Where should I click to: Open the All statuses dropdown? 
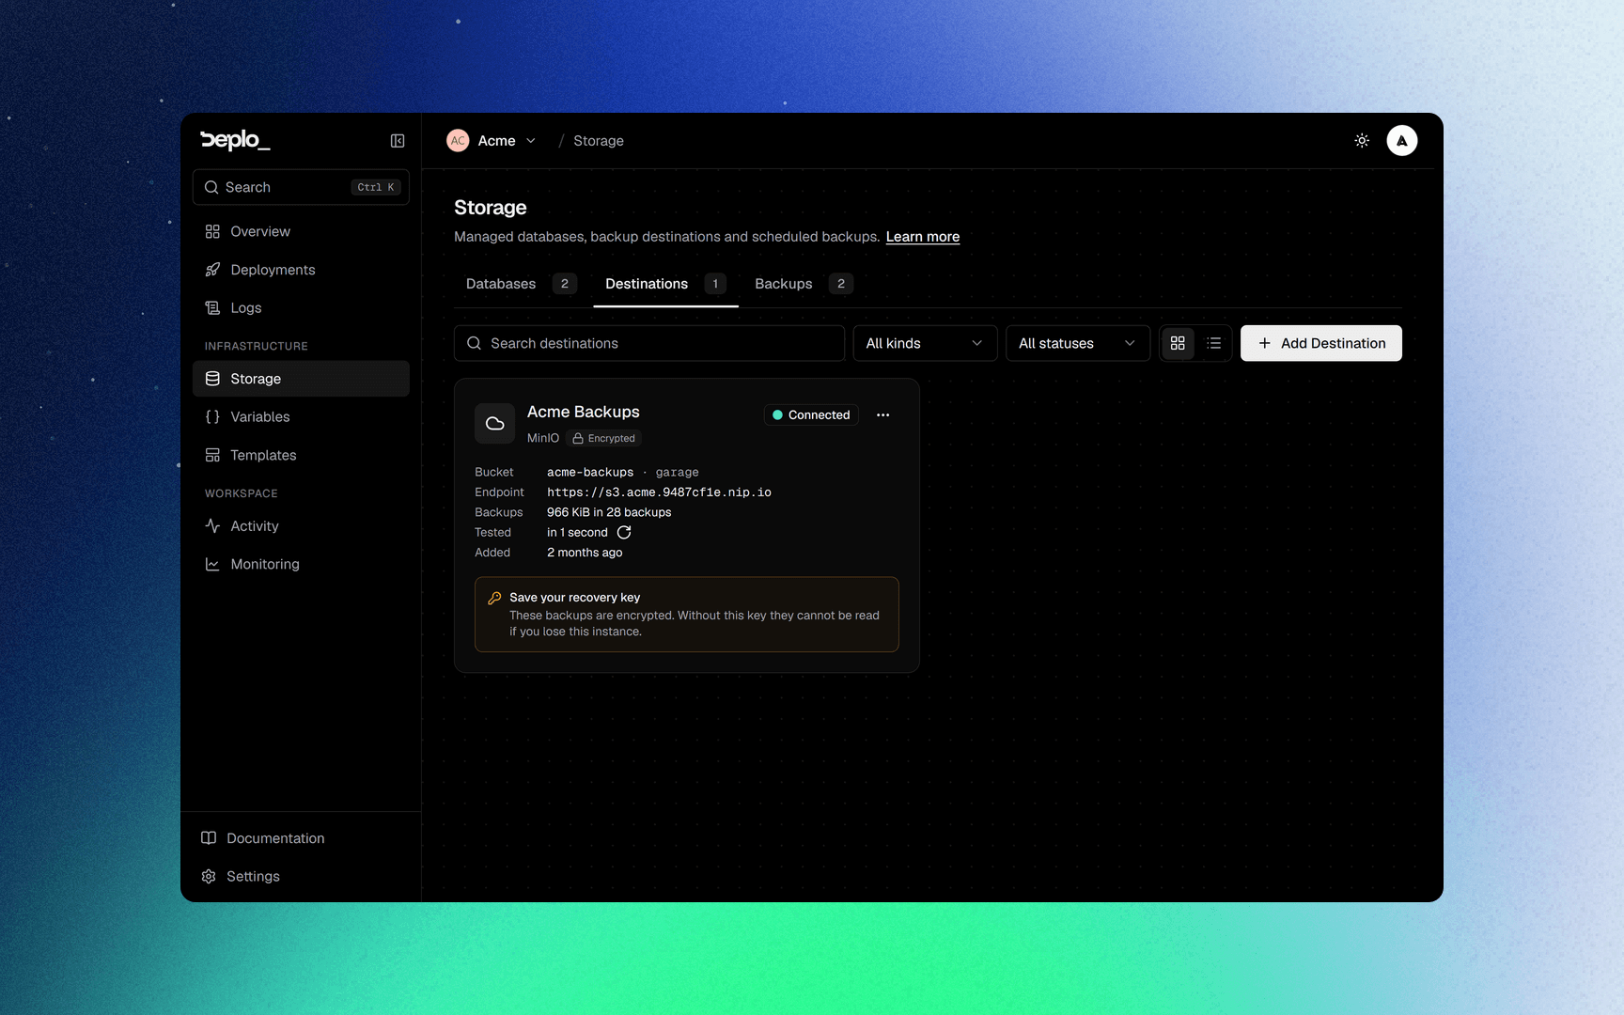(x=1078, y=343)
